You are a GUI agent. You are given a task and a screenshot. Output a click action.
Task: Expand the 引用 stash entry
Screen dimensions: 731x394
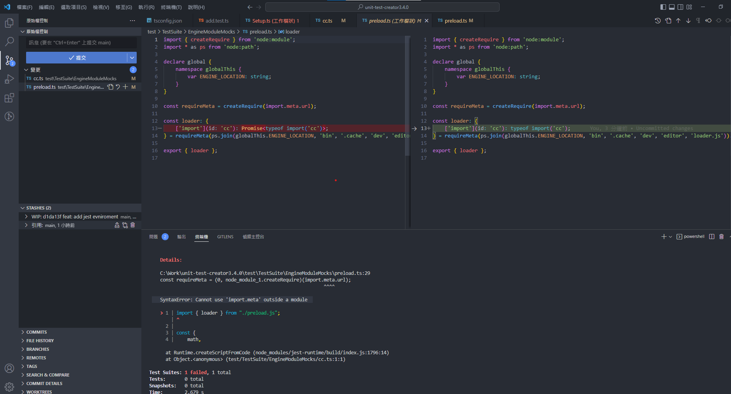tap(26, 225)
